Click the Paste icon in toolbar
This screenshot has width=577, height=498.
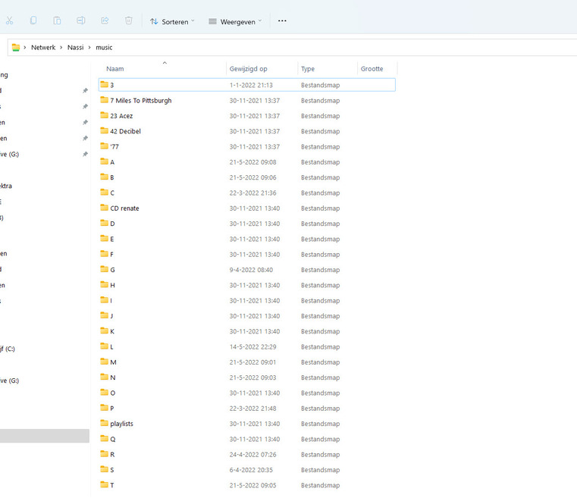[x=57, y=20]
